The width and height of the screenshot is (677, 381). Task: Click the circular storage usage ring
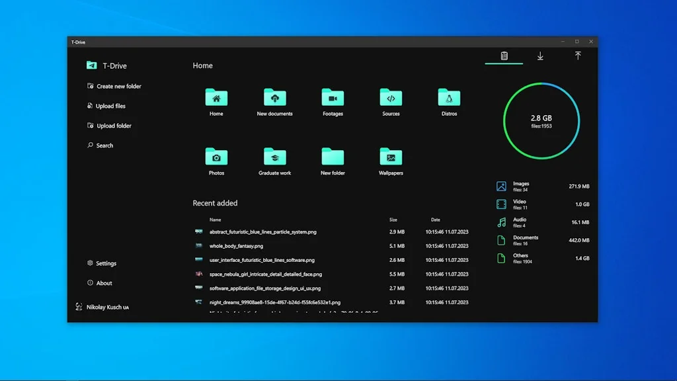[542, 120]
